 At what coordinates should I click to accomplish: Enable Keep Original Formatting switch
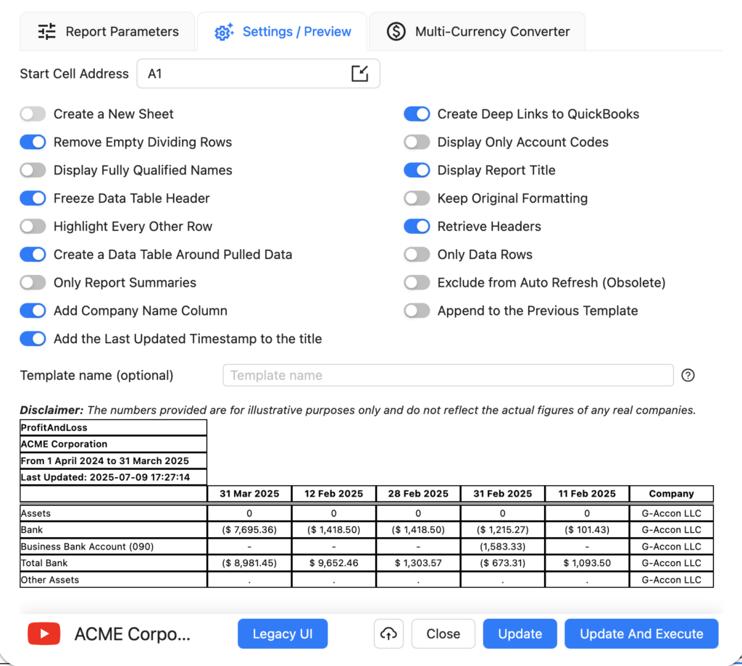coord(417,198)
